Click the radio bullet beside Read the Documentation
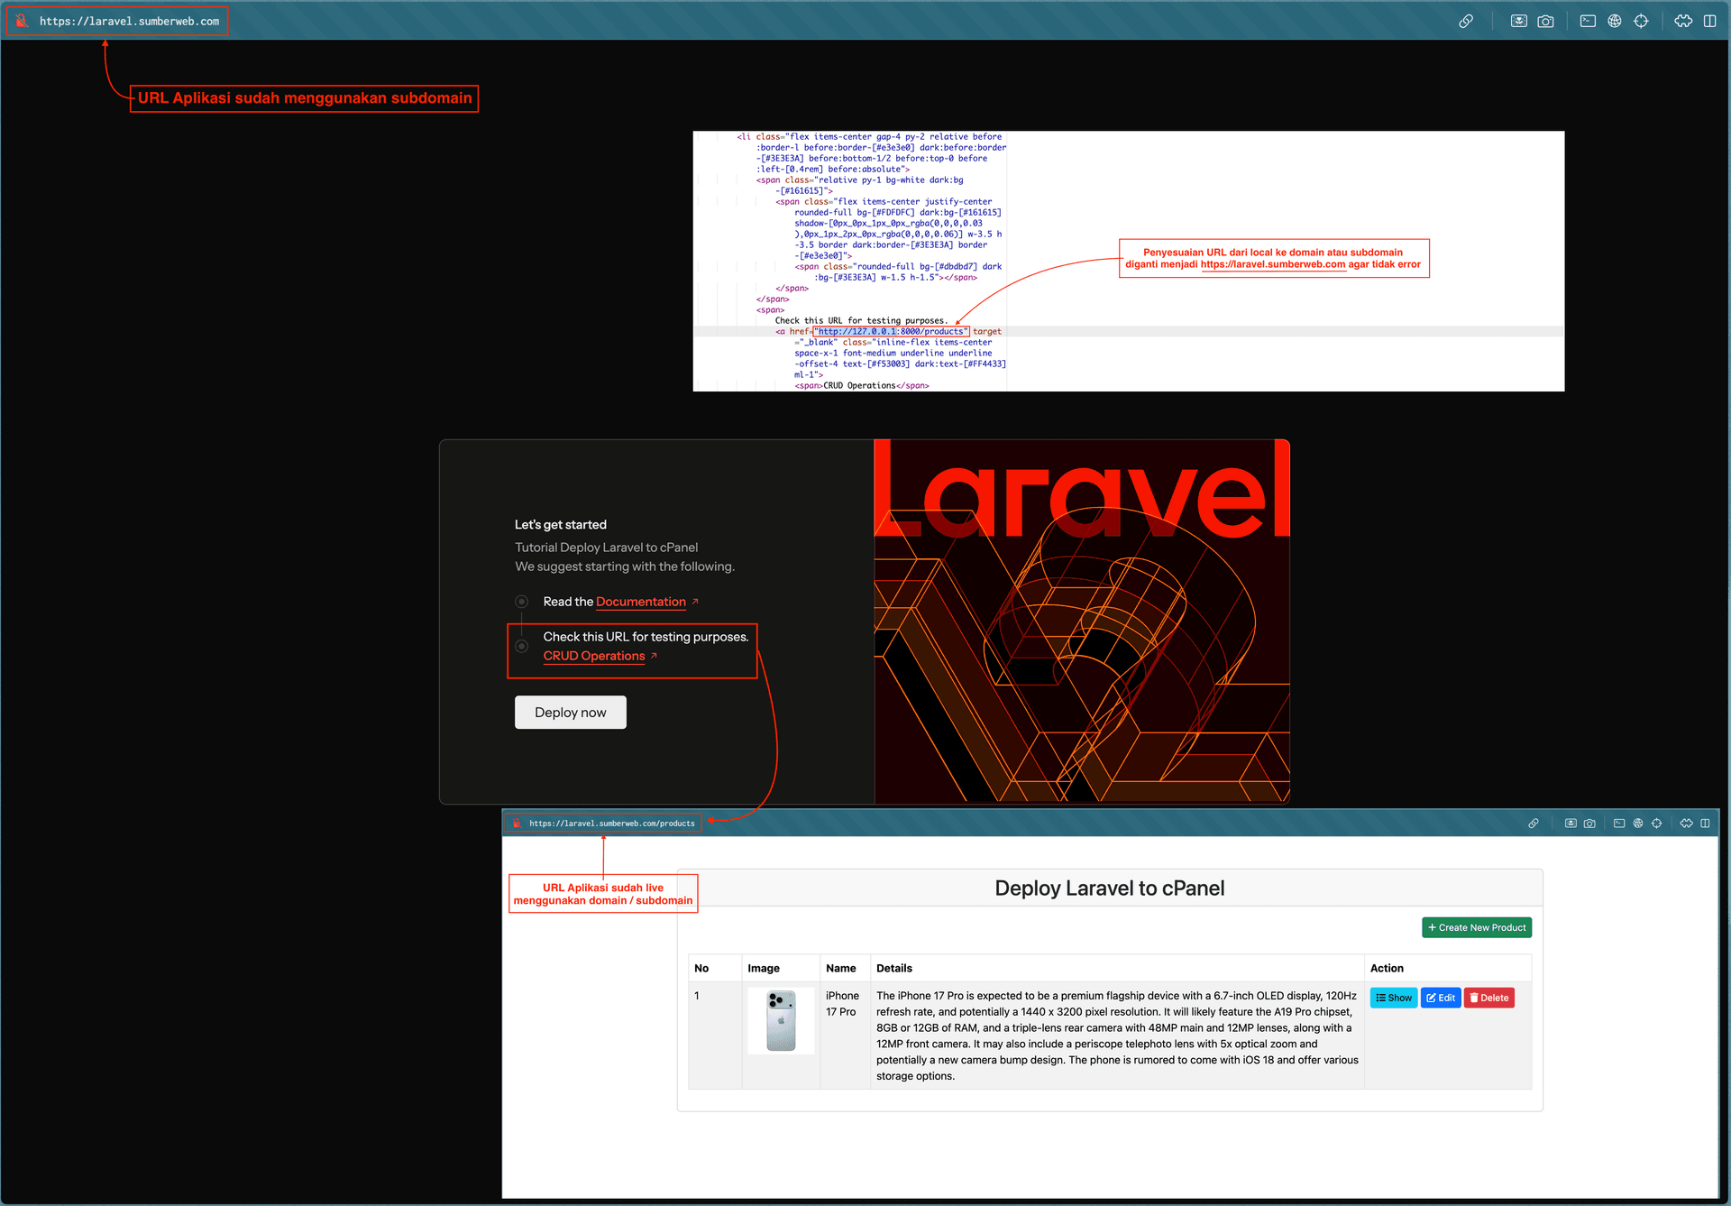 pyautogui.click(x=521, y=602)
